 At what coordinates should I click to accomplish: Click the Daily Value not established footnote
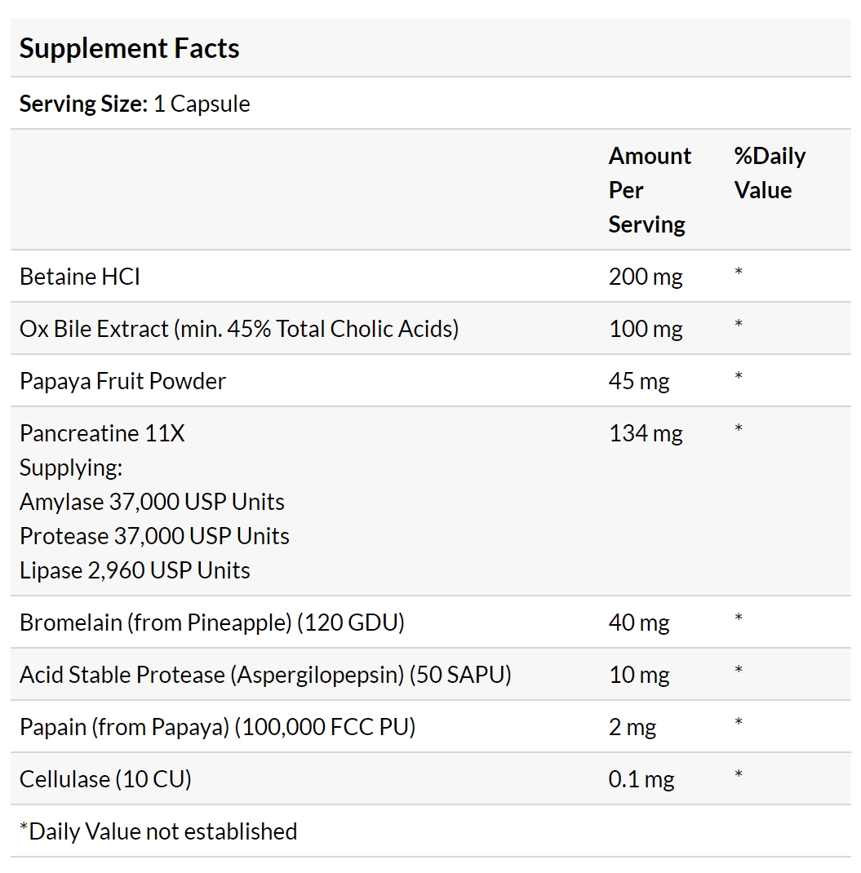click(x=158, y=831)
